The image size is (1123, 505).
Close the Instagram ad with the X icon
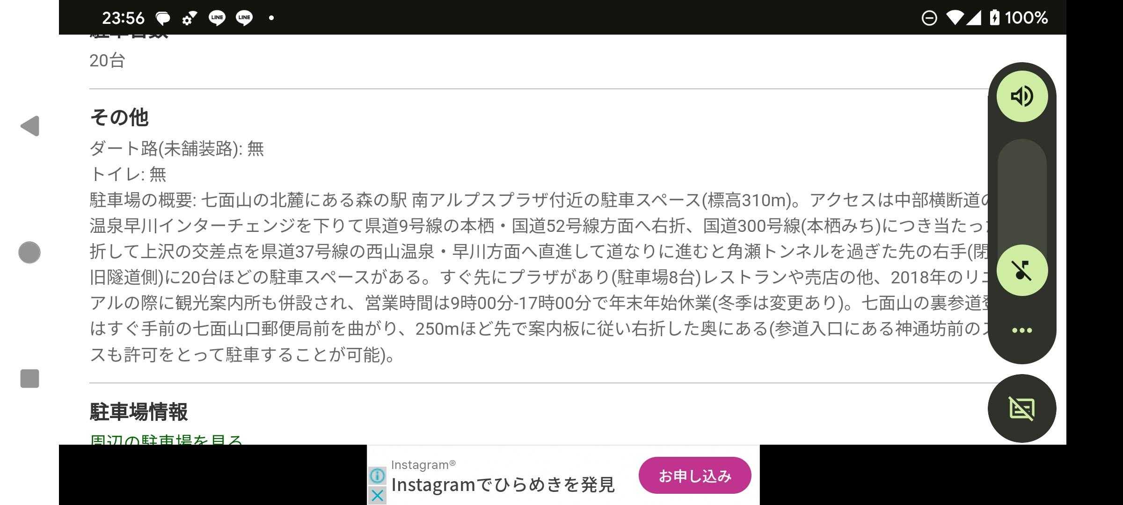point(377,495)
